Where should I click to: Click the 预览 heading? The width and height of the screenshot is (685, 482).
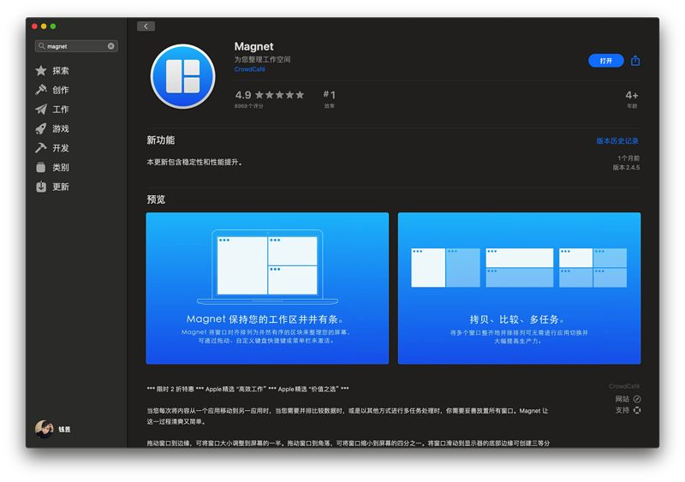click(156, 199)
